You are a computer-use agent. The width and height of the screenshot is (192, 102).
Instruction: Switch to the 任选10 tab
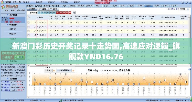click(x=174, y=6)
